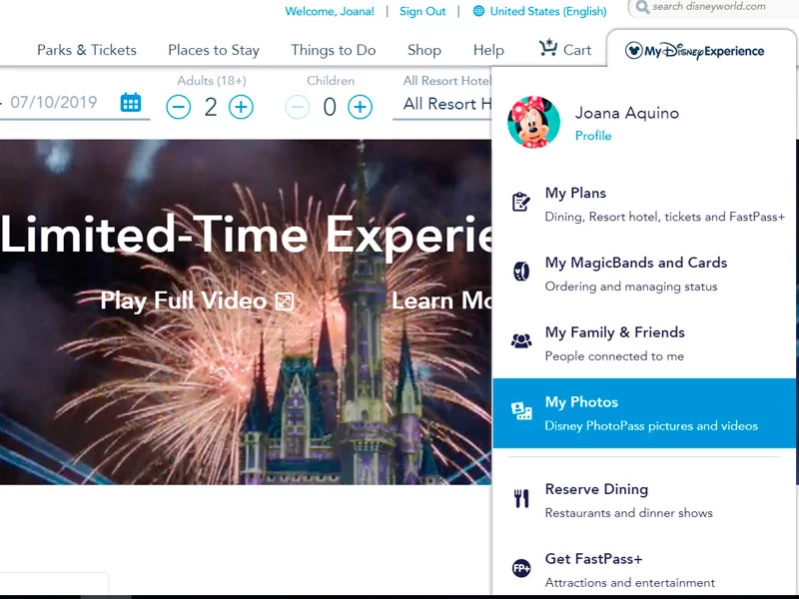Viewport: 799px width, 599px height.
Task: Open the Help menu
Action: coord(488,50)
